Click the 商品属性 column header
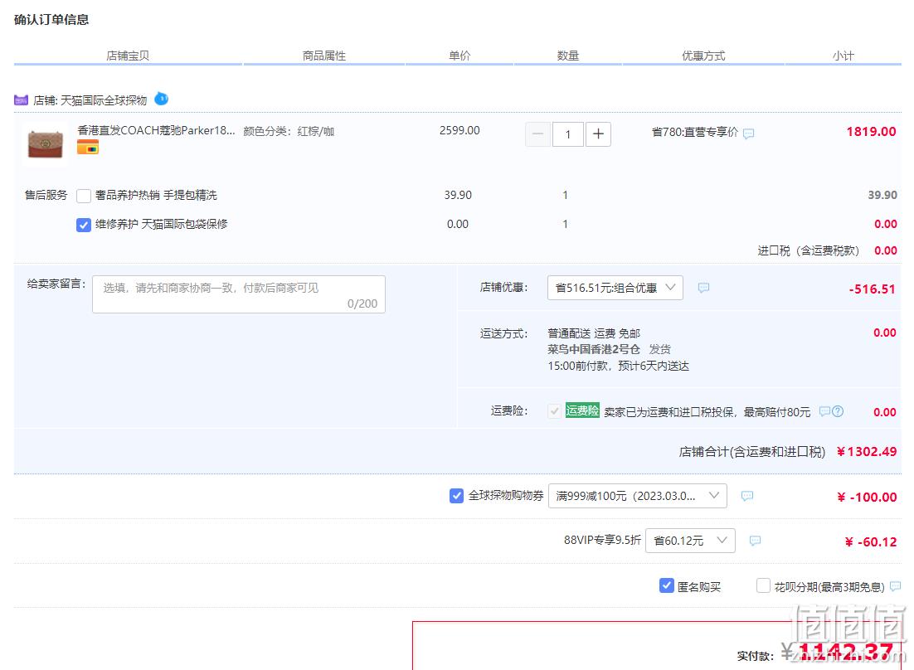The height and width of the screenshot is (670, 914). coord(324,56)
